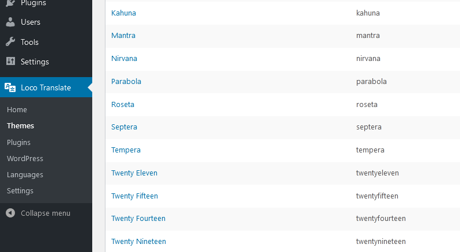This screenshot has width=460, height=252.
Task: Open Plugins under Loco Translate
Action: coord(19,142)
